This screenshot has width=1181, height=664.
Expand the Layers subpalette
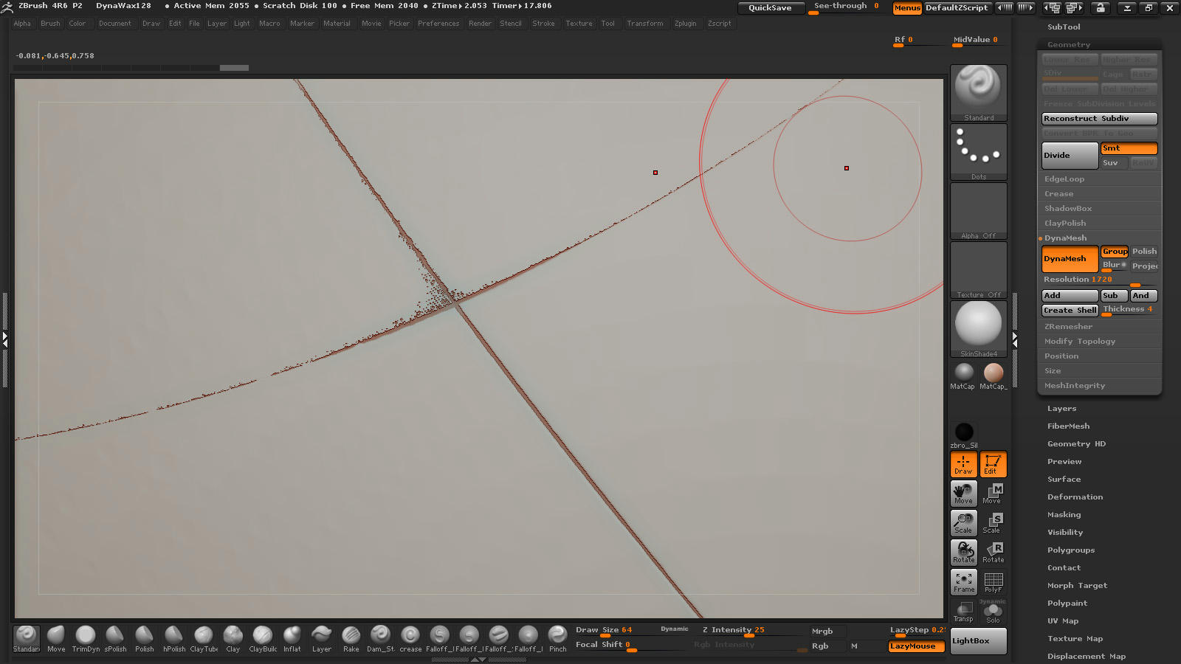(1062, 409)
